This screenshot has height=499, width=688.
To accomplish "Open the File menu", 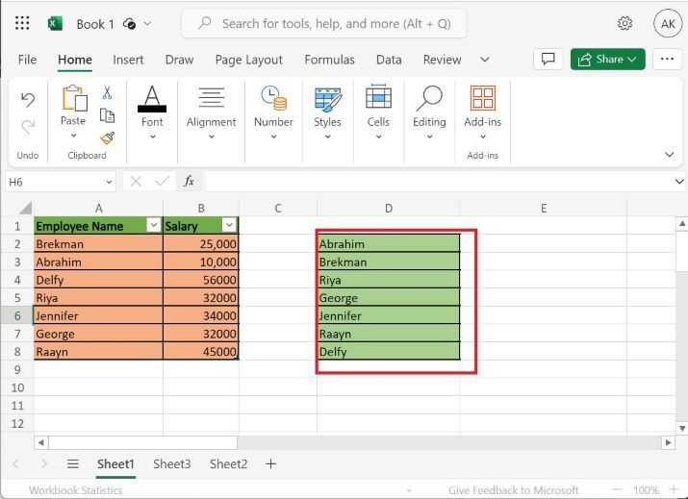I will [x=27, y=60].
